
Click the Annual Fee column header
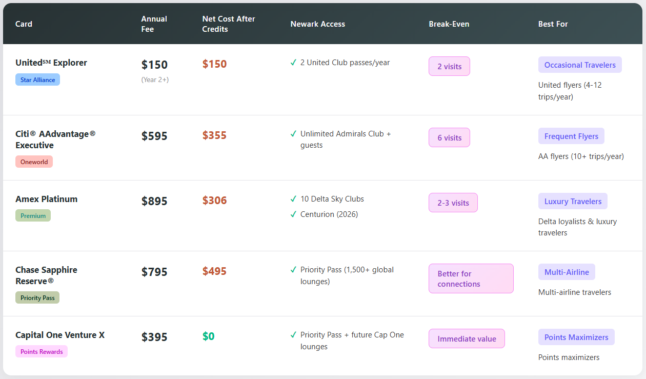tap(154, 24)
